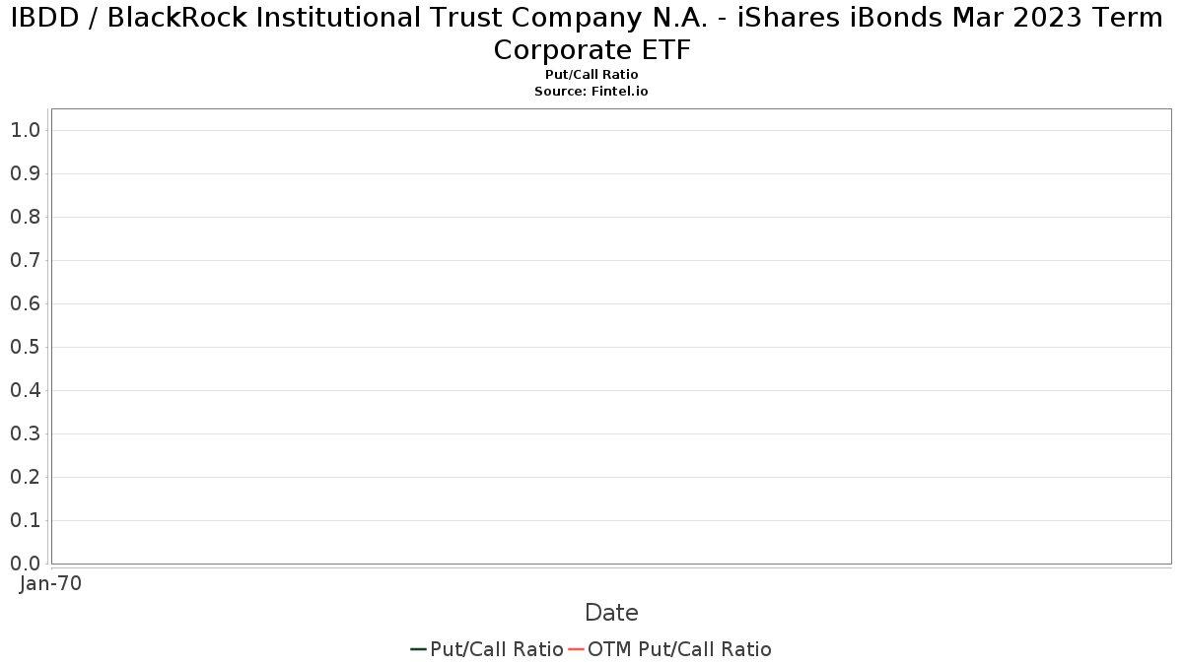This screenshot has width=1183, height=665.
Task: Toggle the OTM Put/Call Ratio legend entry
Action: click(669, 649)
